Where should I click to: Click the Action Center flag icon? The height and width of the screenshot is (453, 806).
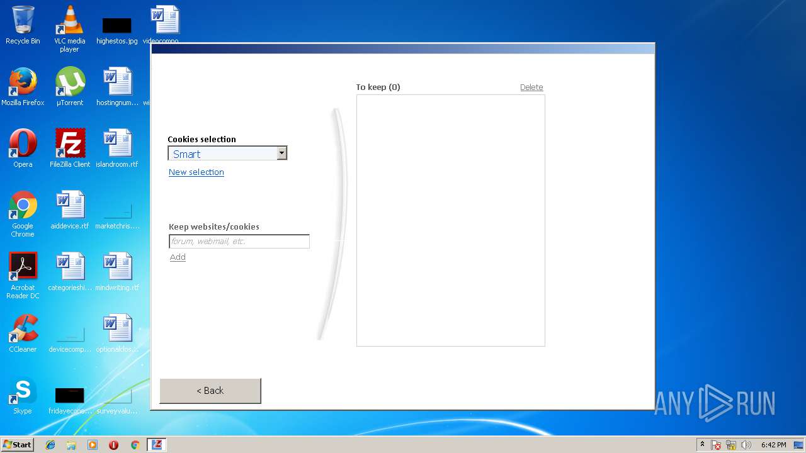coord(716,445)
